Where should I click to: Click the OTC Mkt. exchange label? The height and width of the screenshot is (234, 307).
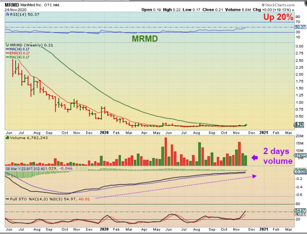(x=52, y=5)
